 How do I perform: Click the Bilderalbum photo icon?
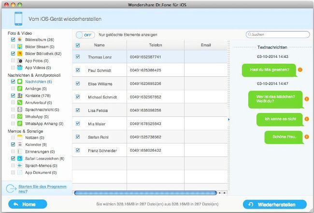click(20, 40)
